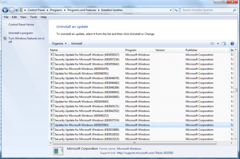The height and width of the screenshot is (159, 240).
Task: Click the Refresh button next to address bar
Action: (x=176, y=10)
